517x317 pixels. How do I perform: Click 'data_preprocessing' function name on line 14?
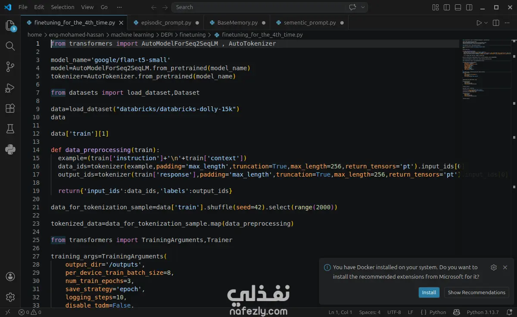98,150
